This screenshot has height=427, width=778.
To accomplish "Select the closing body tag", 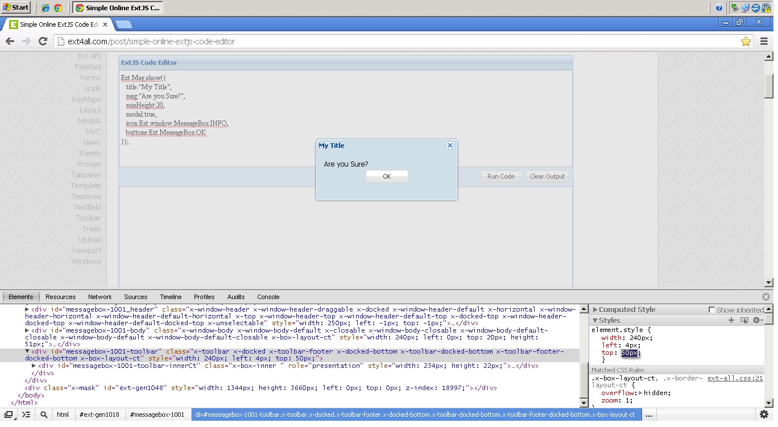I will pyautogui.click(x=31, y=395).
